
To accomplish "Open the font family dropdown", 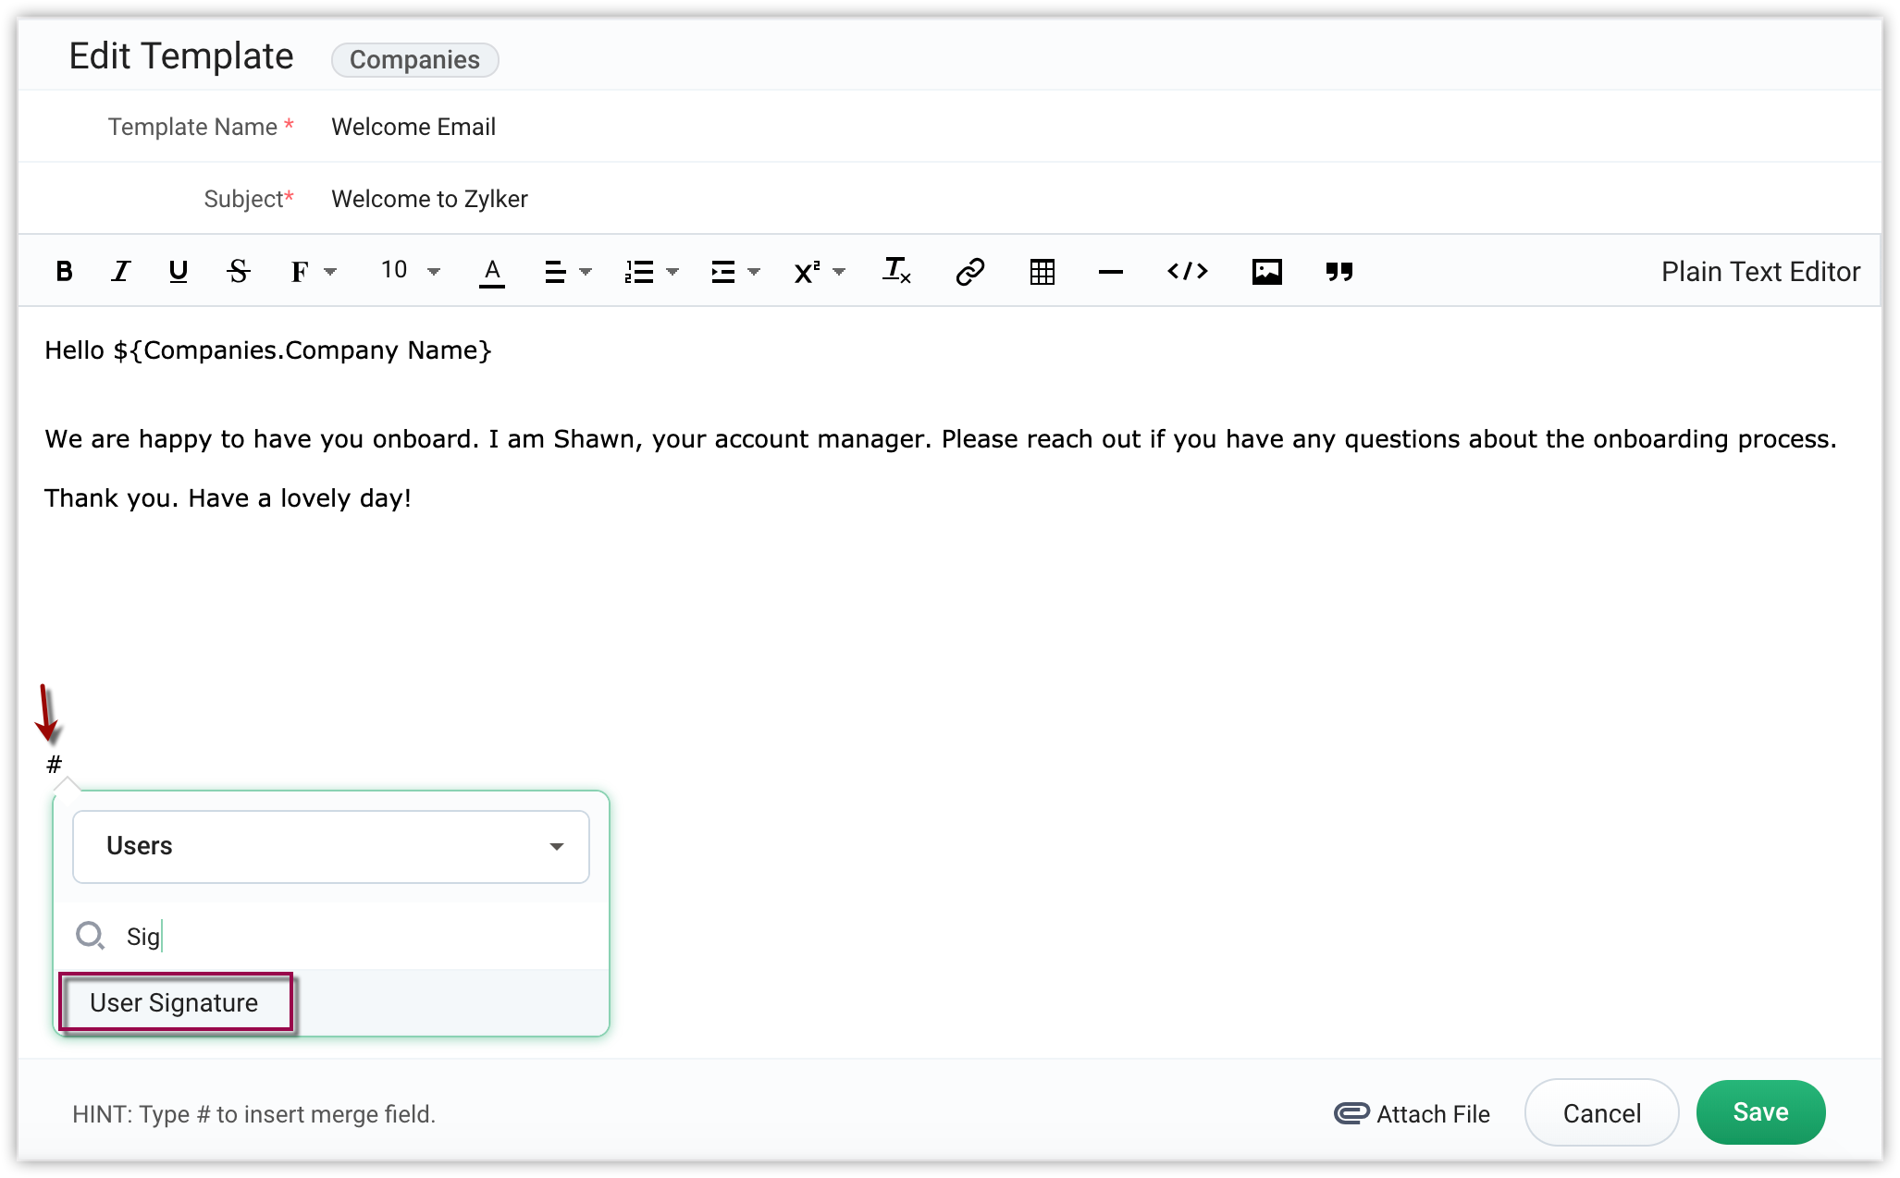I will coord(313,271).
